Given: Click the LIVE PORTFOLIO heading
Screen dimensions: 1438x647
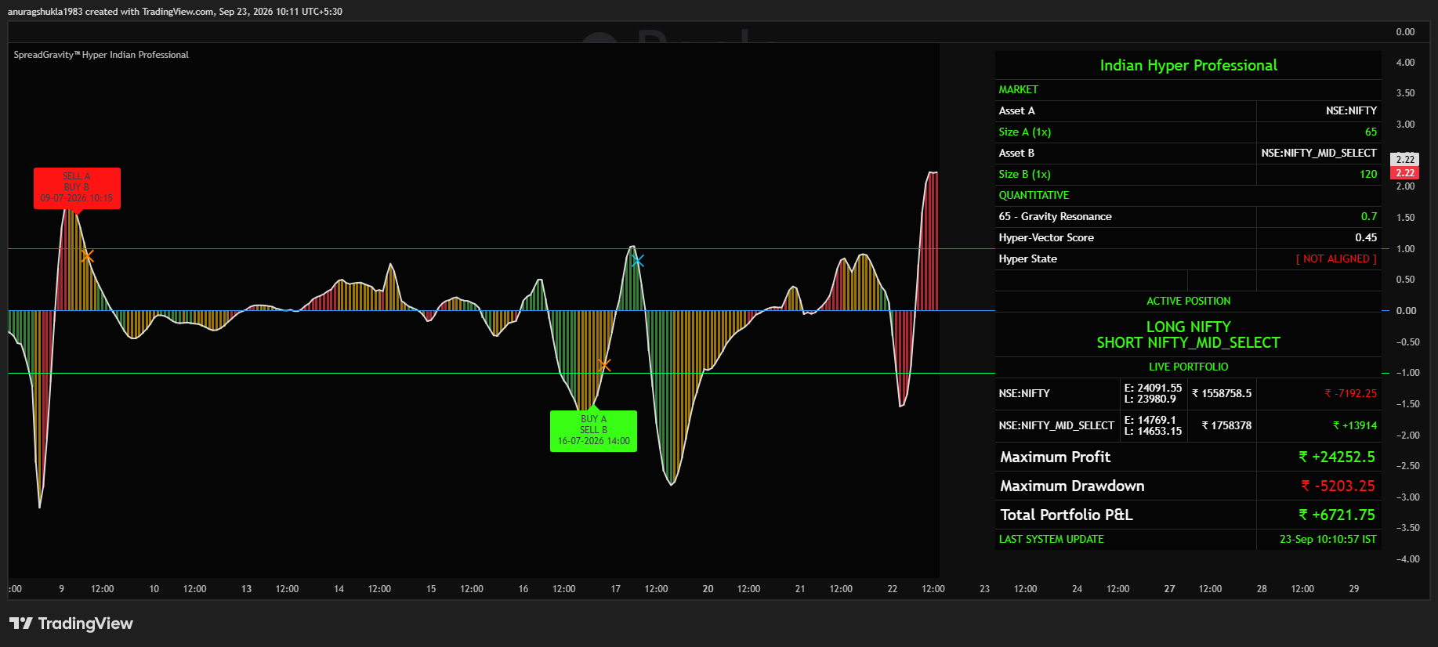Looking at the screenshot, I should point(1188,367).
